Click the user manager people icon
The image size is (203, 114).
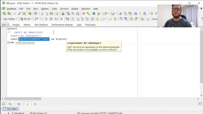(x=83, y=13)
